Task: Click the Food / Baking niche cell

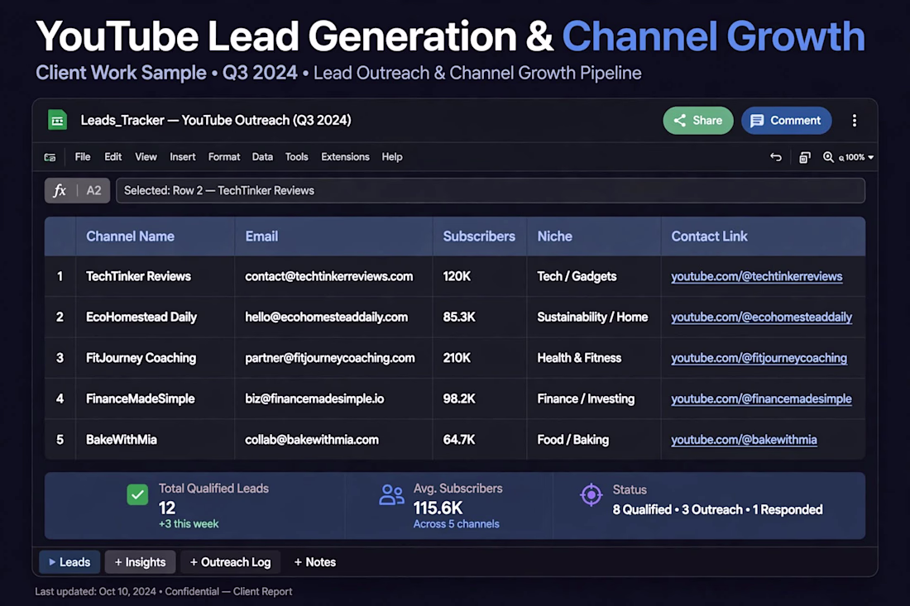Action: click(594, 440)
